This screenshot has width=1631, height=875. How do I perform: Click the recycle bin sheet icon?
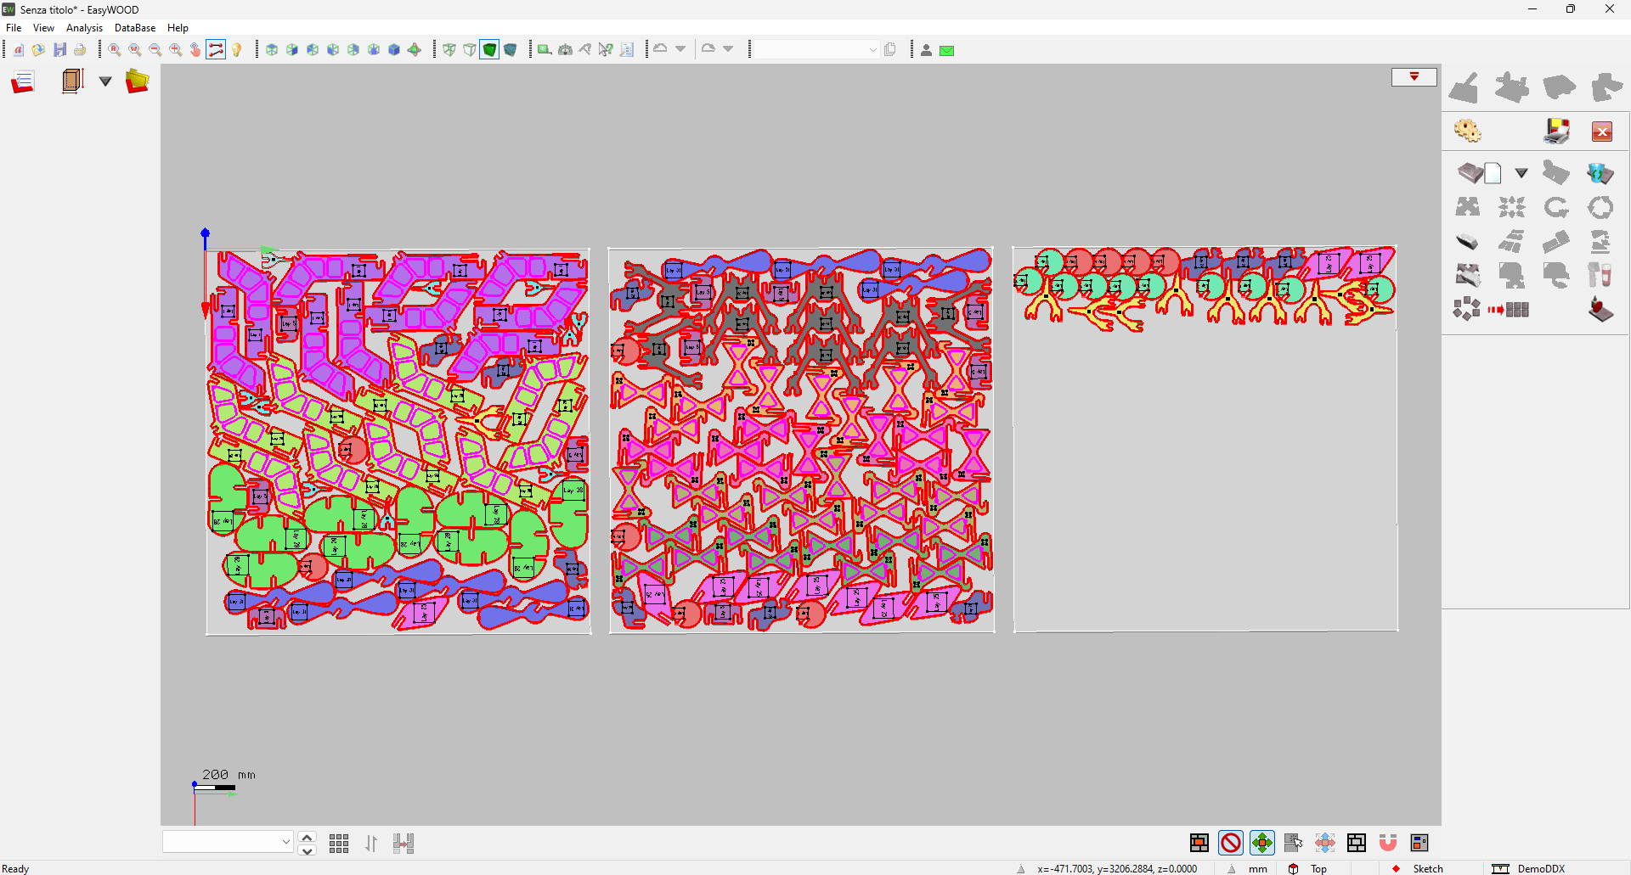coord(1600,173)
